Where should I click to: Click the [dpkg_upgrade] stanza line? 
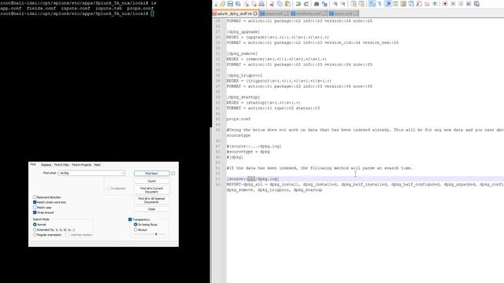pyautogui.click(x=243, y=31)
